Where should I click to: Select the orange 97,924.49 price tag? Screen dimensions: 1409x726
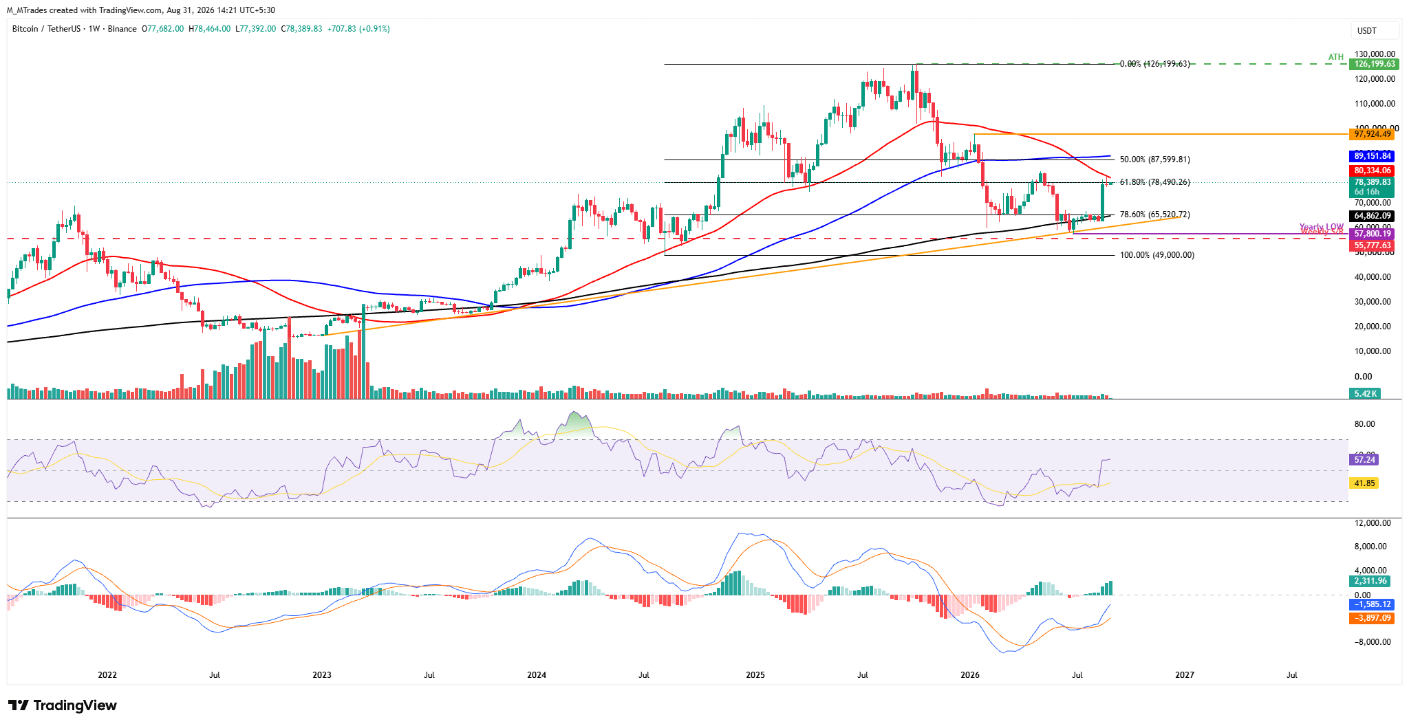pyautogui.click(x=1373, y=134)
